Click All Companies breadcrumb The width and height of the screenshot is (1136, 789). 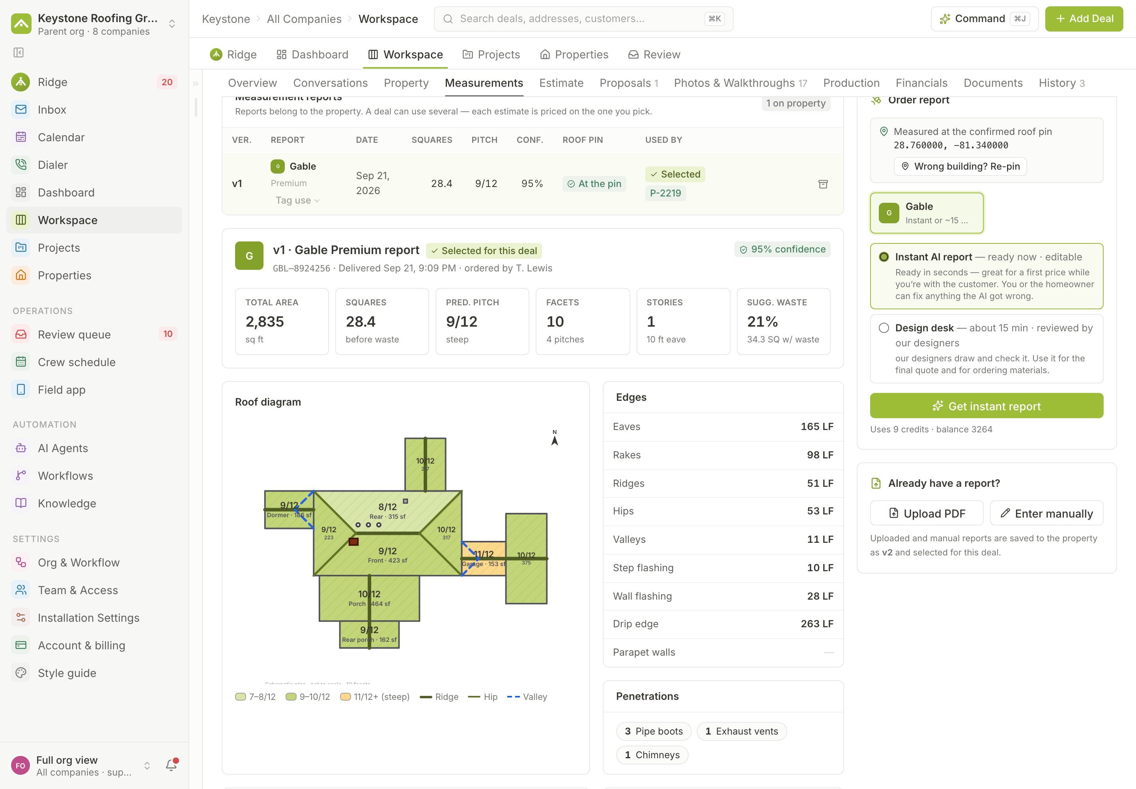point(304,19)
